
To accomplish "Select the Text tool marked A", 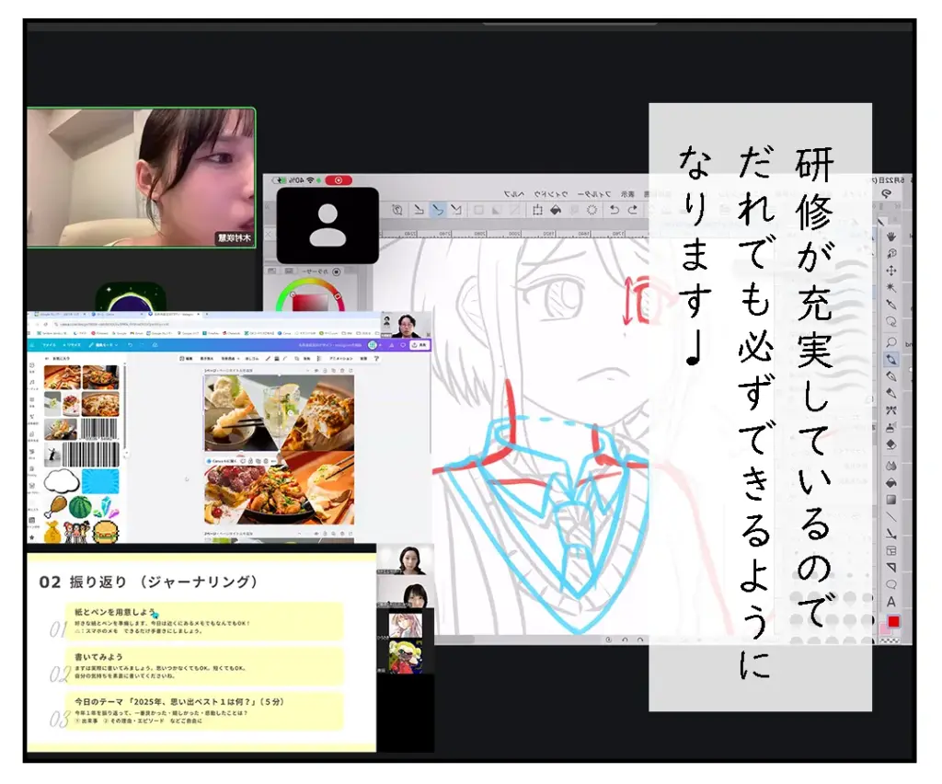I will 891,602.
